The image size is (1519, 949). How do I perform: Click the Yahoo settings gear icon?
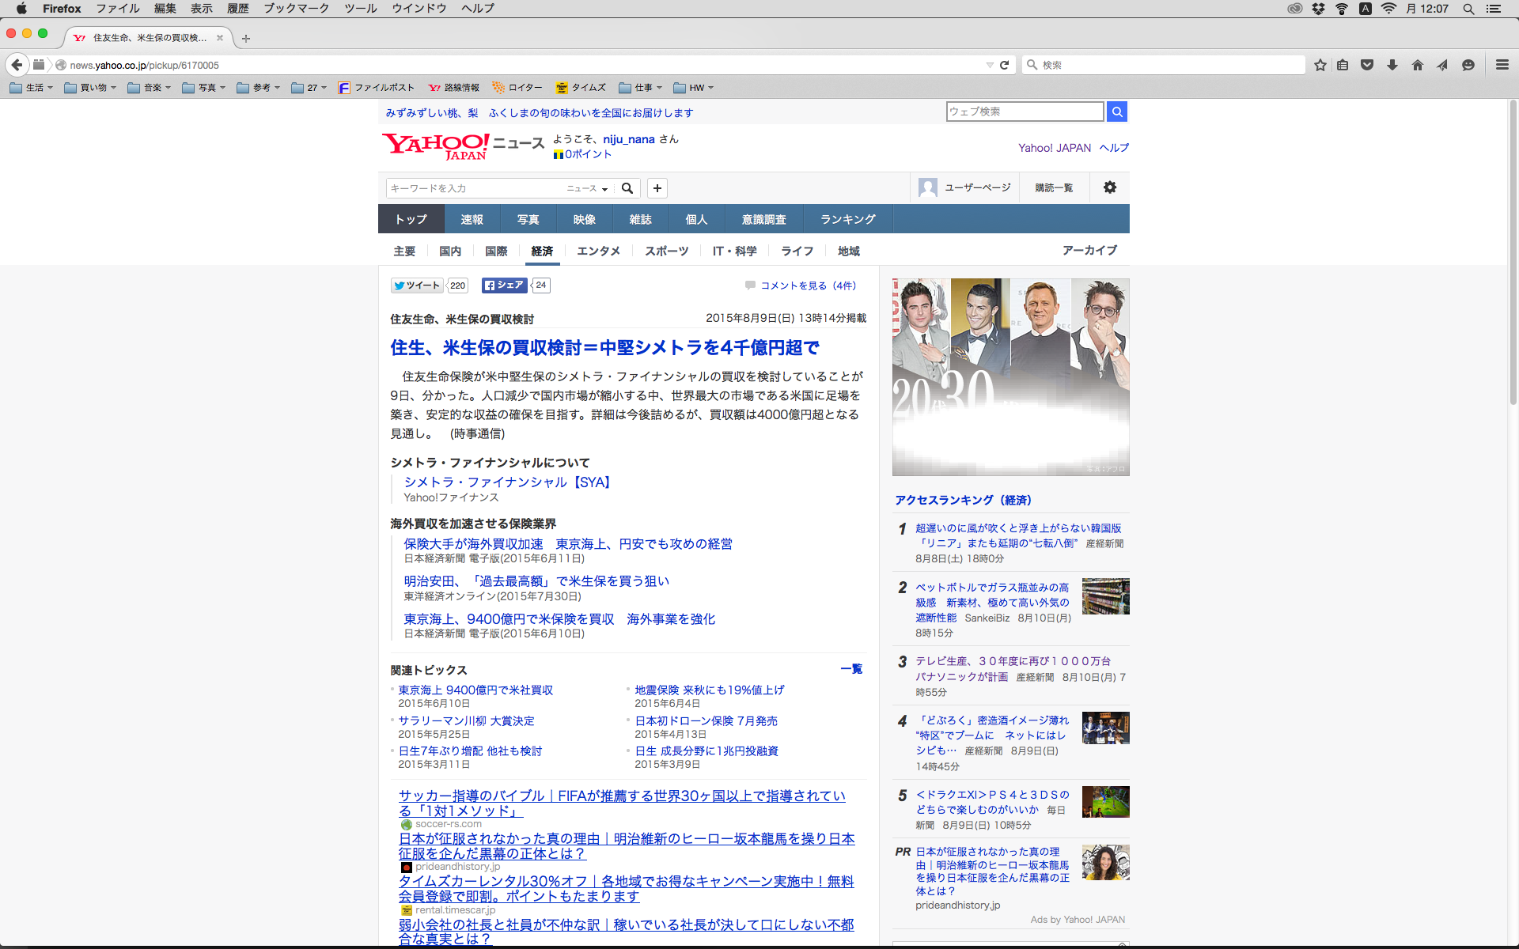point(1109,187)
